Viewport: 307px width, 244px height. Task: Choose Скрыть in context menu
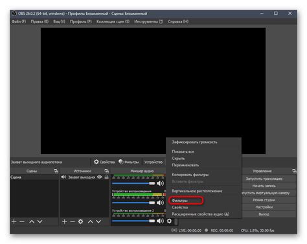coord(203,159)
